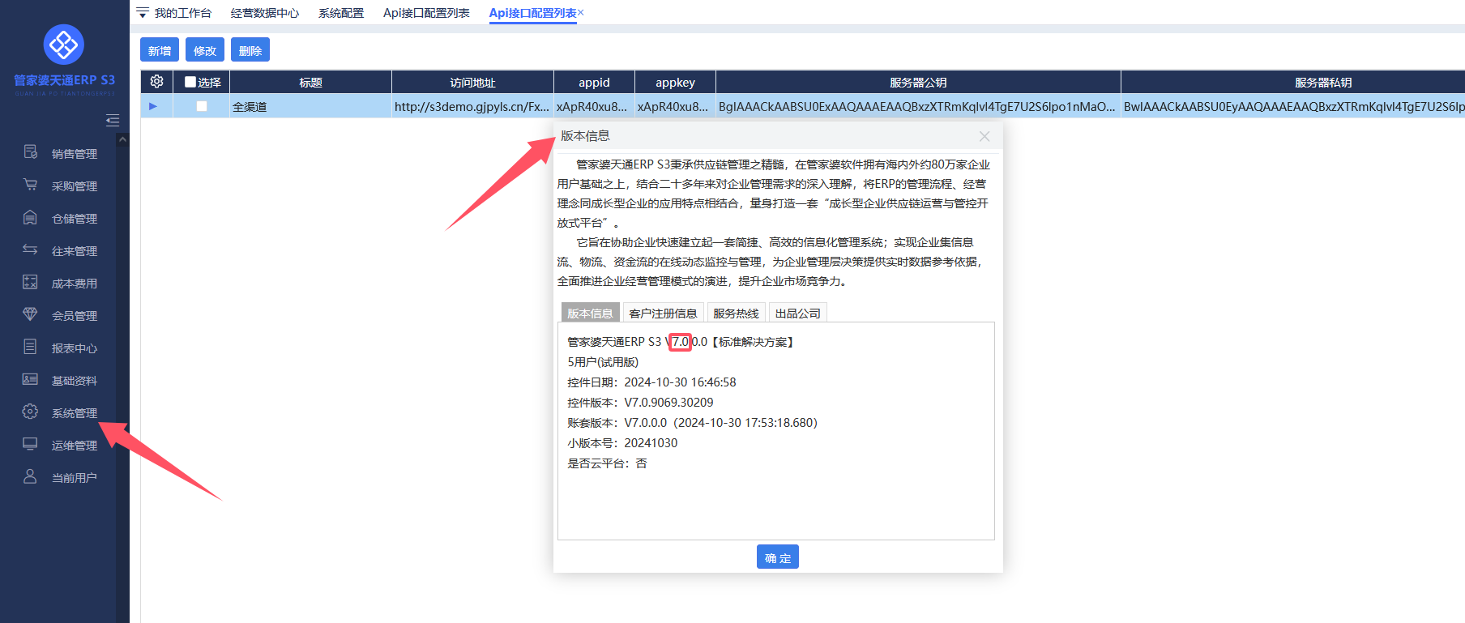This screenshot has height=623, width=1465.
Task: Select the 服务热线 tab
Action: click(736, 313)
